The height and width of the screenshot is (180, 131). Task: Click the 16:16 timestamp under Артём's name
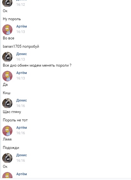[21, 133]
